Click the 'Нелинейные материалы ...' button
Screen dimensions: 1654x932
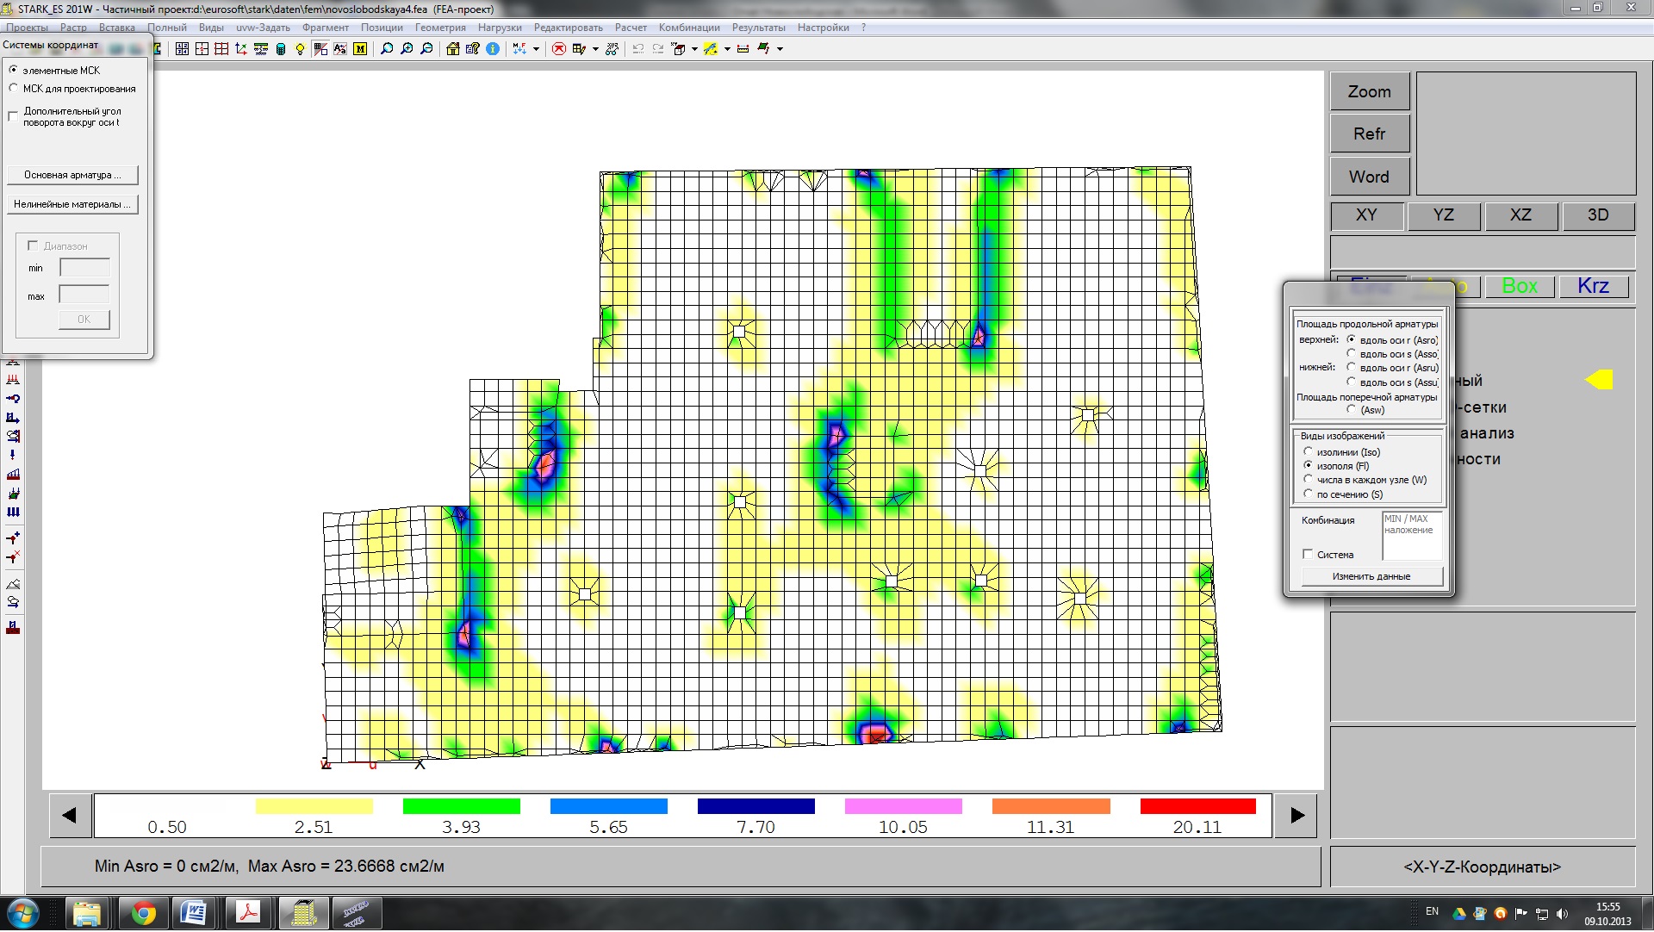point(72,204)
